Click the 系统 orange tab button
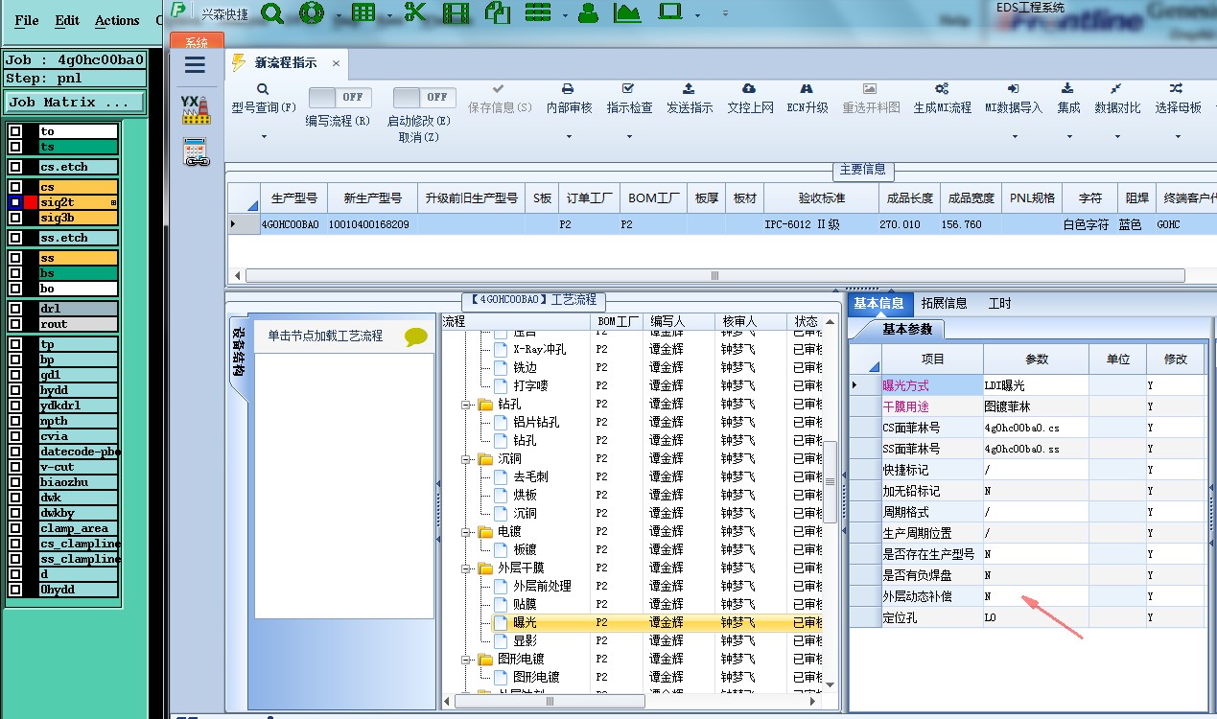This screenshot has width=1217, height=719. (x=197, y=41)
